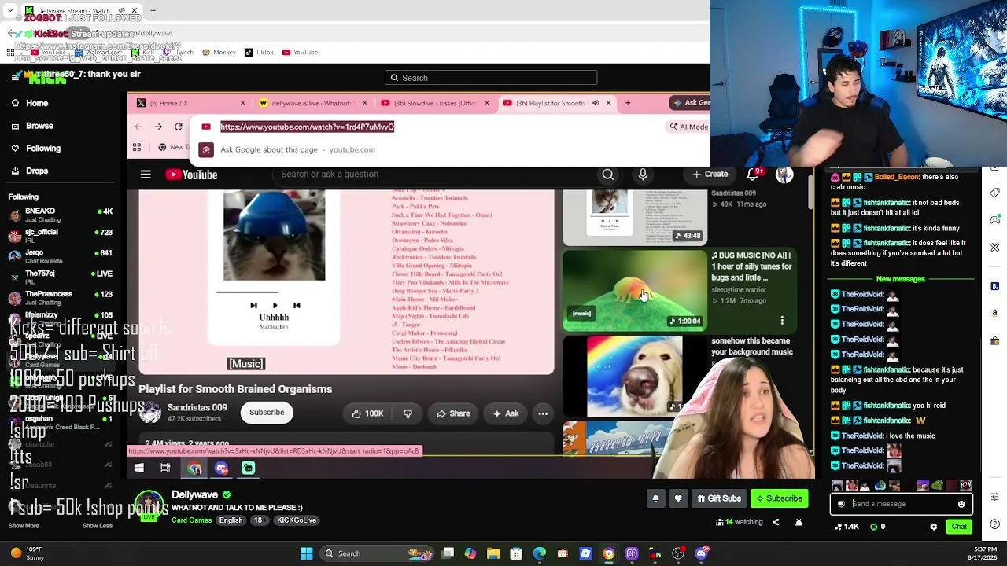This screenshot has width=1007, height=566.
Task: Send the message with the Chat button
Action: point(959,527)
